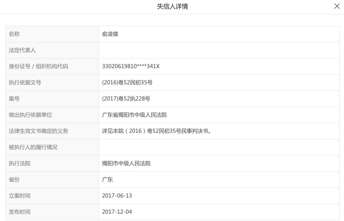Click the X icon at top right
This screenshot has height=221, width=344.
click(x=337, y=6)
